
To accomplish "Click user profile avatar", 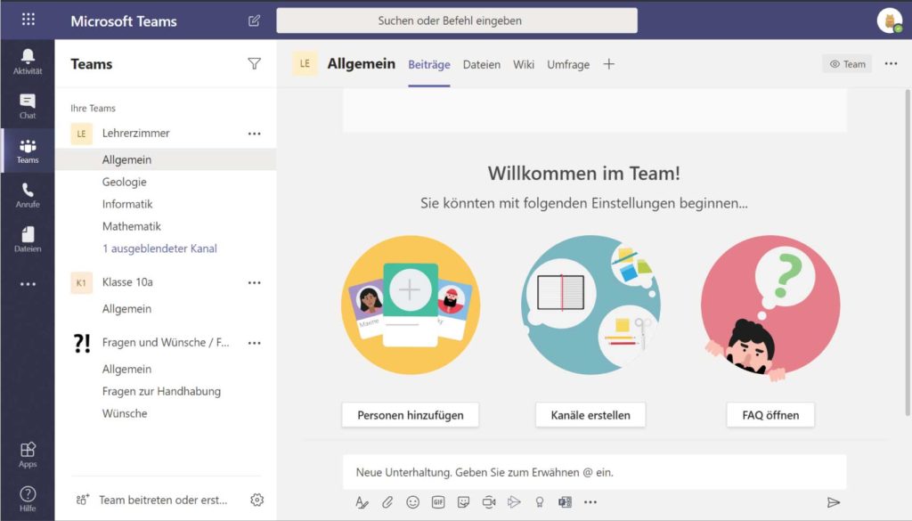I will 890,21.
